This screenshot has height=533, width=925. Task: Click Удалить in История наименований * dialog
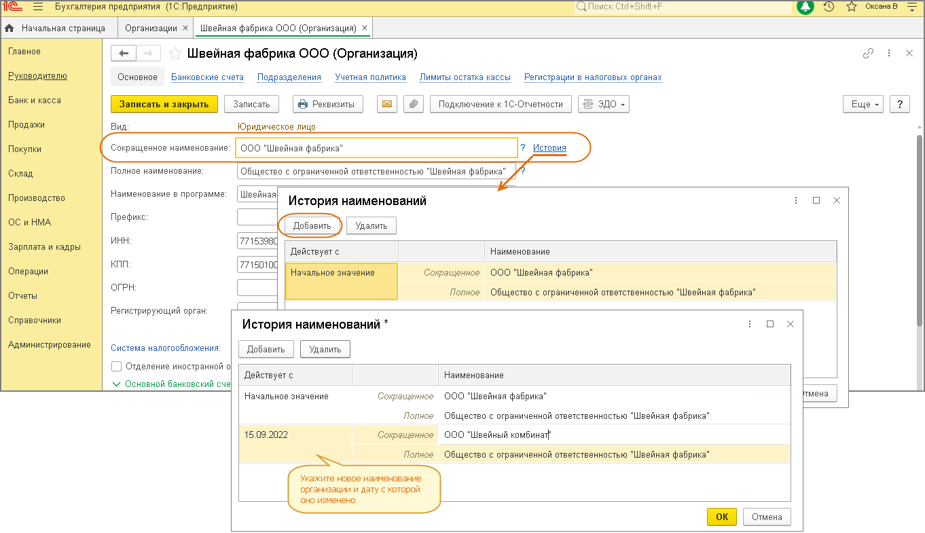pos(325,349)
